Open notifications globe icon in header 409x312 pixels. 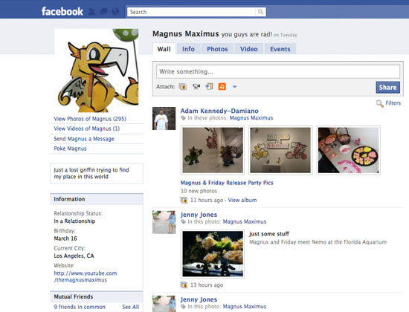pyautogui.click(x=115, y=11)
